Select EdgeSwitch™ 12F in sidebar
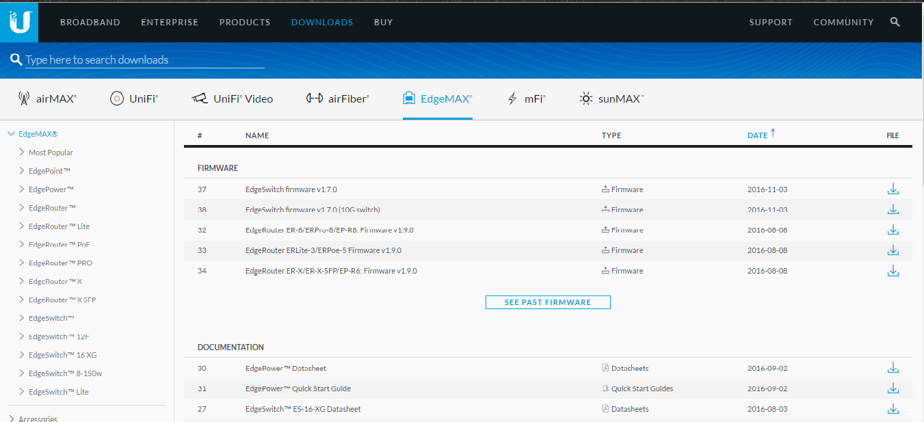 point(59,337)
